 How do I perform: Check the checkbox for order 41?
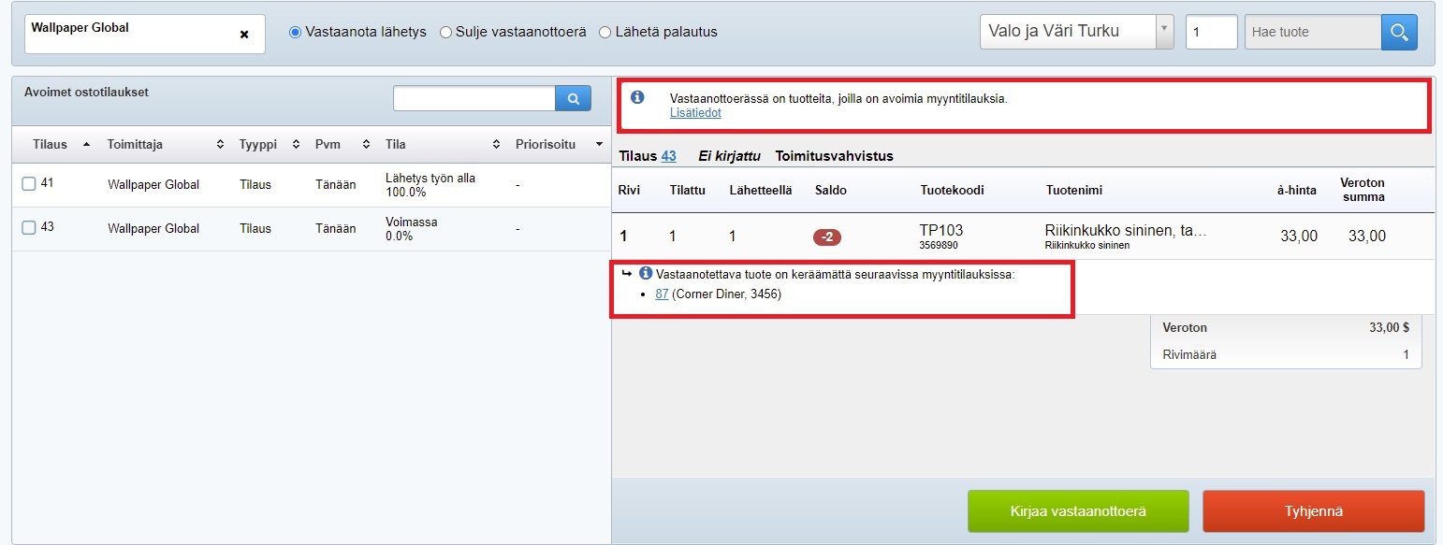pos(29,184)
